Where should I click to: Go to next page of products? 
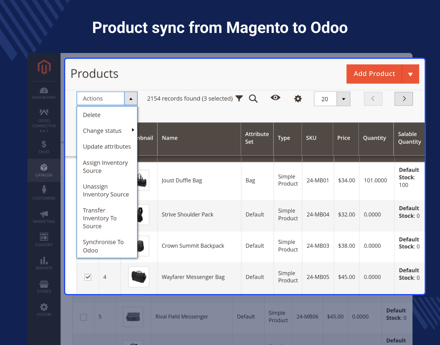tap(403, 98)
